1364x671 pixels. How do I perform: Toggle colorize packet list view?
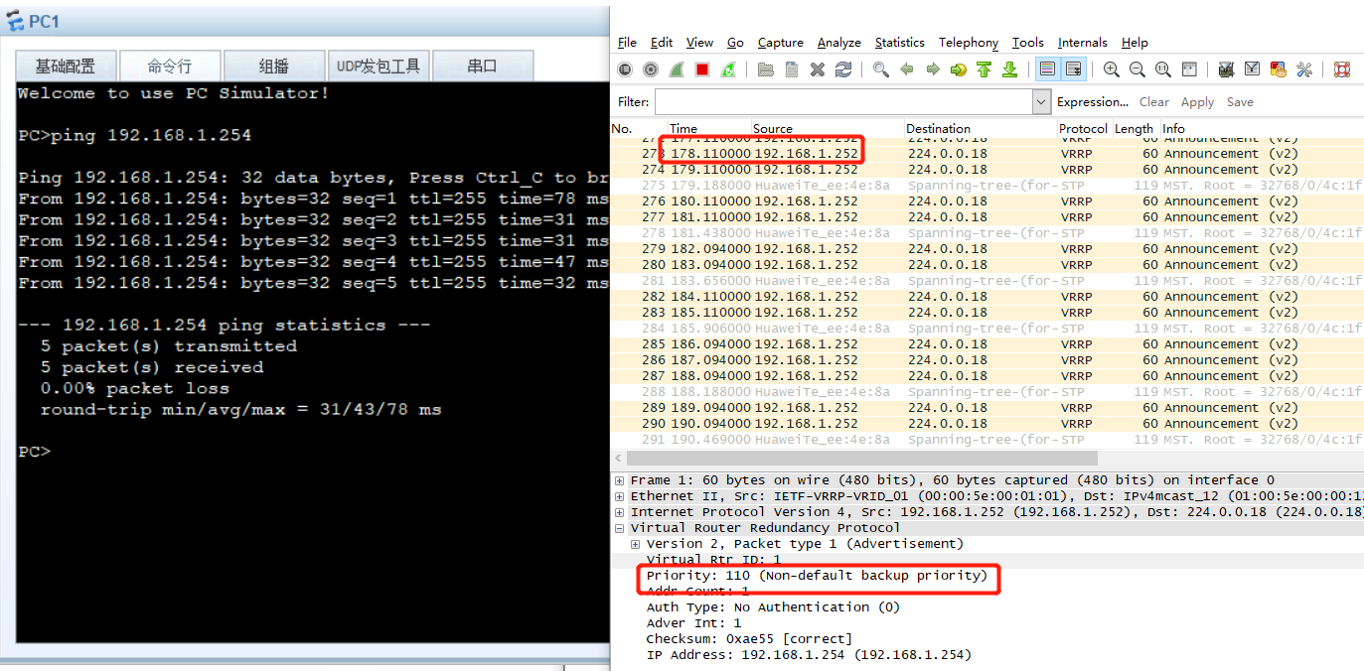coord(1049,68)
